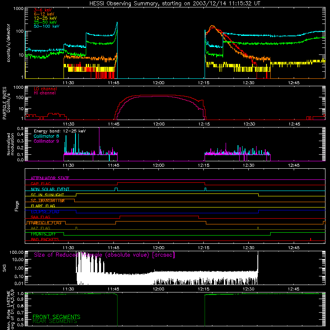Click the 12:15 tick label under Flags panel

(203, 248)
